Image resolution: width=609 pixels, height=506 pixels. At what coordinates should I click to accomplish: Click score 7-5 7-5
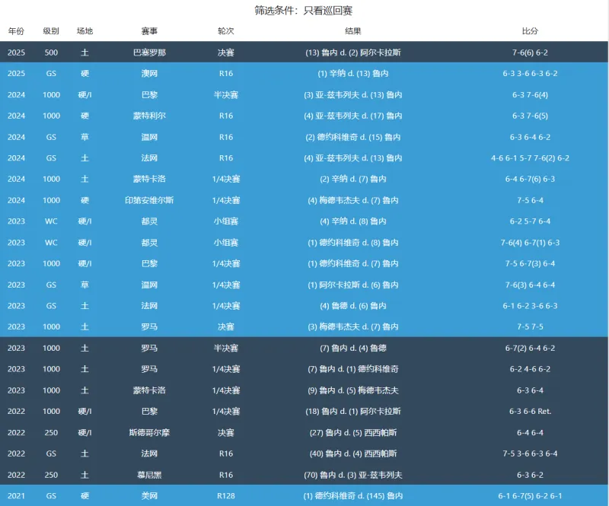pyautogui.click(x=530, y=327)
